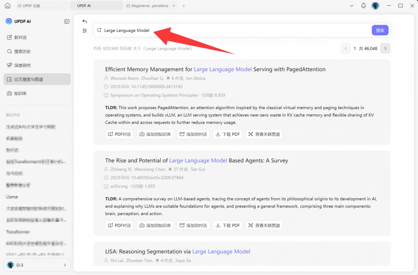Click the back arrow icon

[84, 21]
